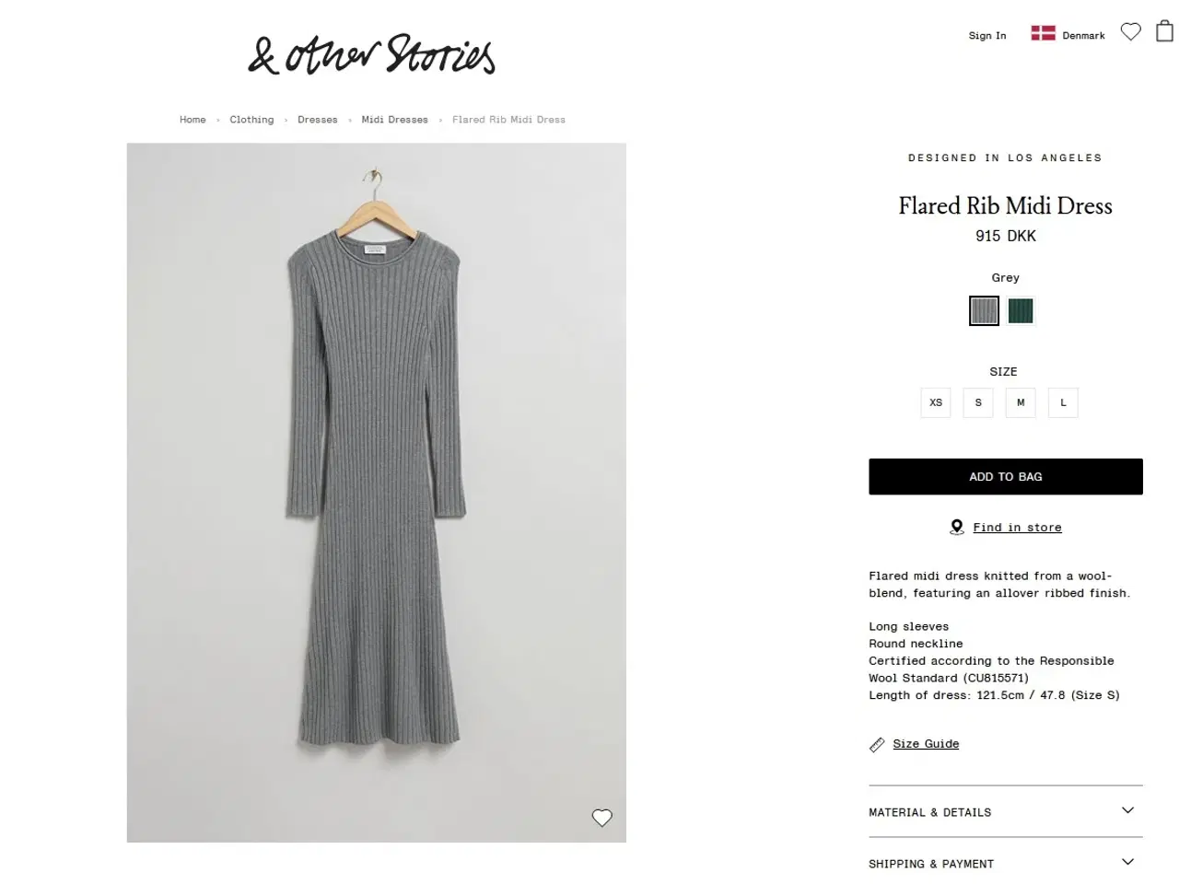
Task: Open the Size Guide link
Action: 926,744
